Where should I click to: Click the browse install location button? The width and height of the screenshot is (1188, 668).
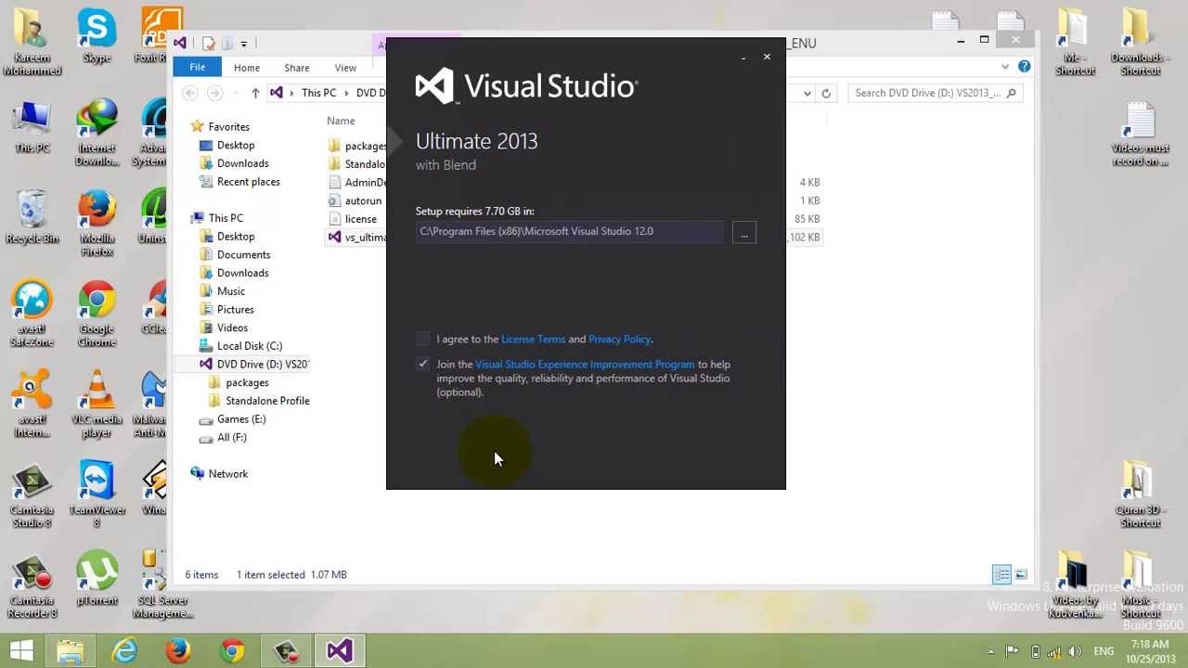pos(743,232)
